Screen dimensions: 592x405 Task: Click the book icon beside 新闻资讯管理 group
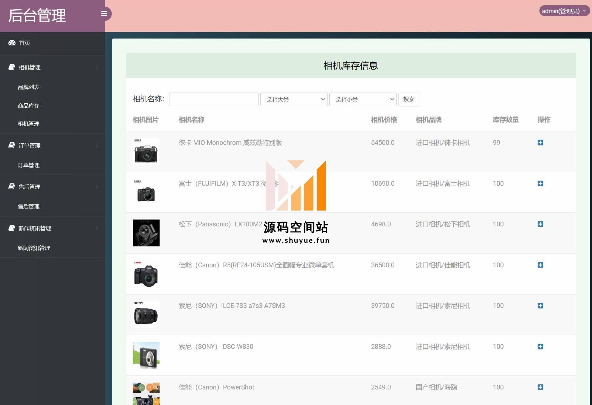point(12,228)
